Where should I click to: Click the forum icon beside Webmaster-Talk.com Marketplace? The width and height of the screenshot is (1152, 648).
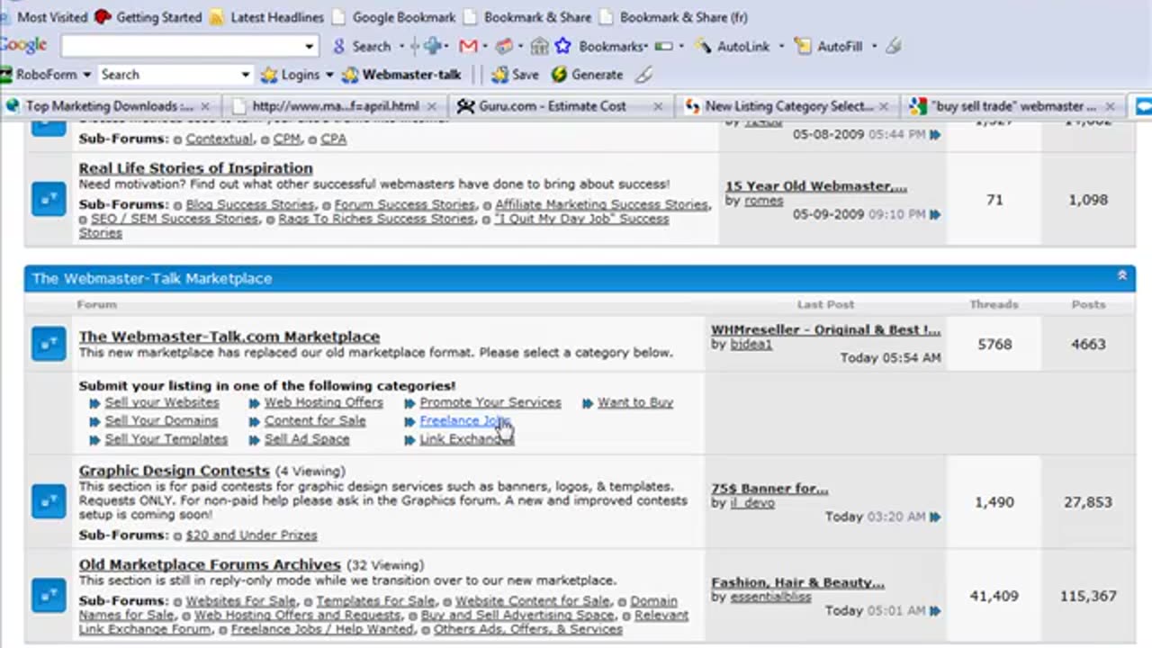(x=49, y=344)
